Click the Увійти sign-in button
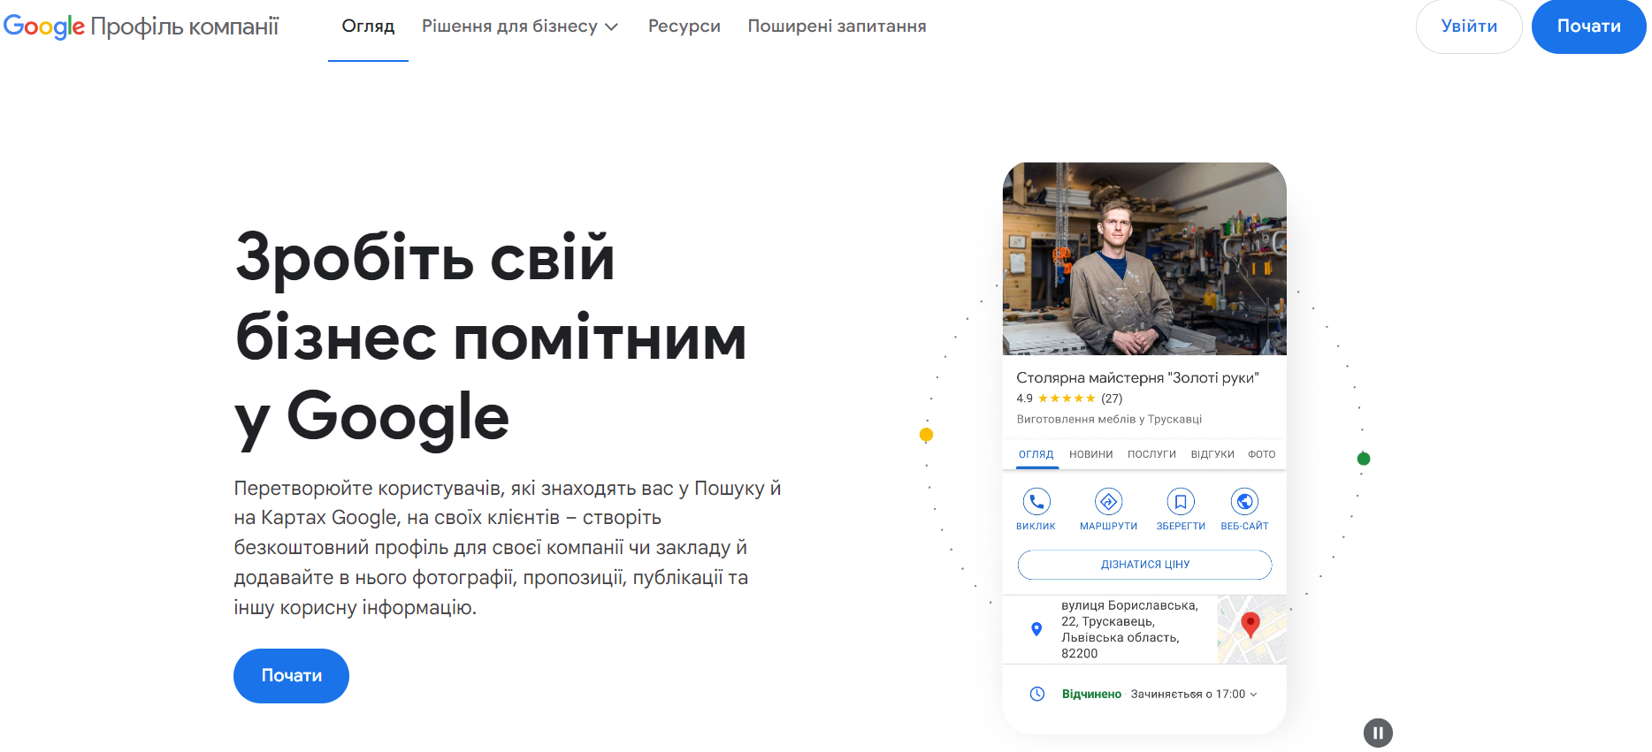Screen dimensions: 1652x752 tap(1469, 27)
